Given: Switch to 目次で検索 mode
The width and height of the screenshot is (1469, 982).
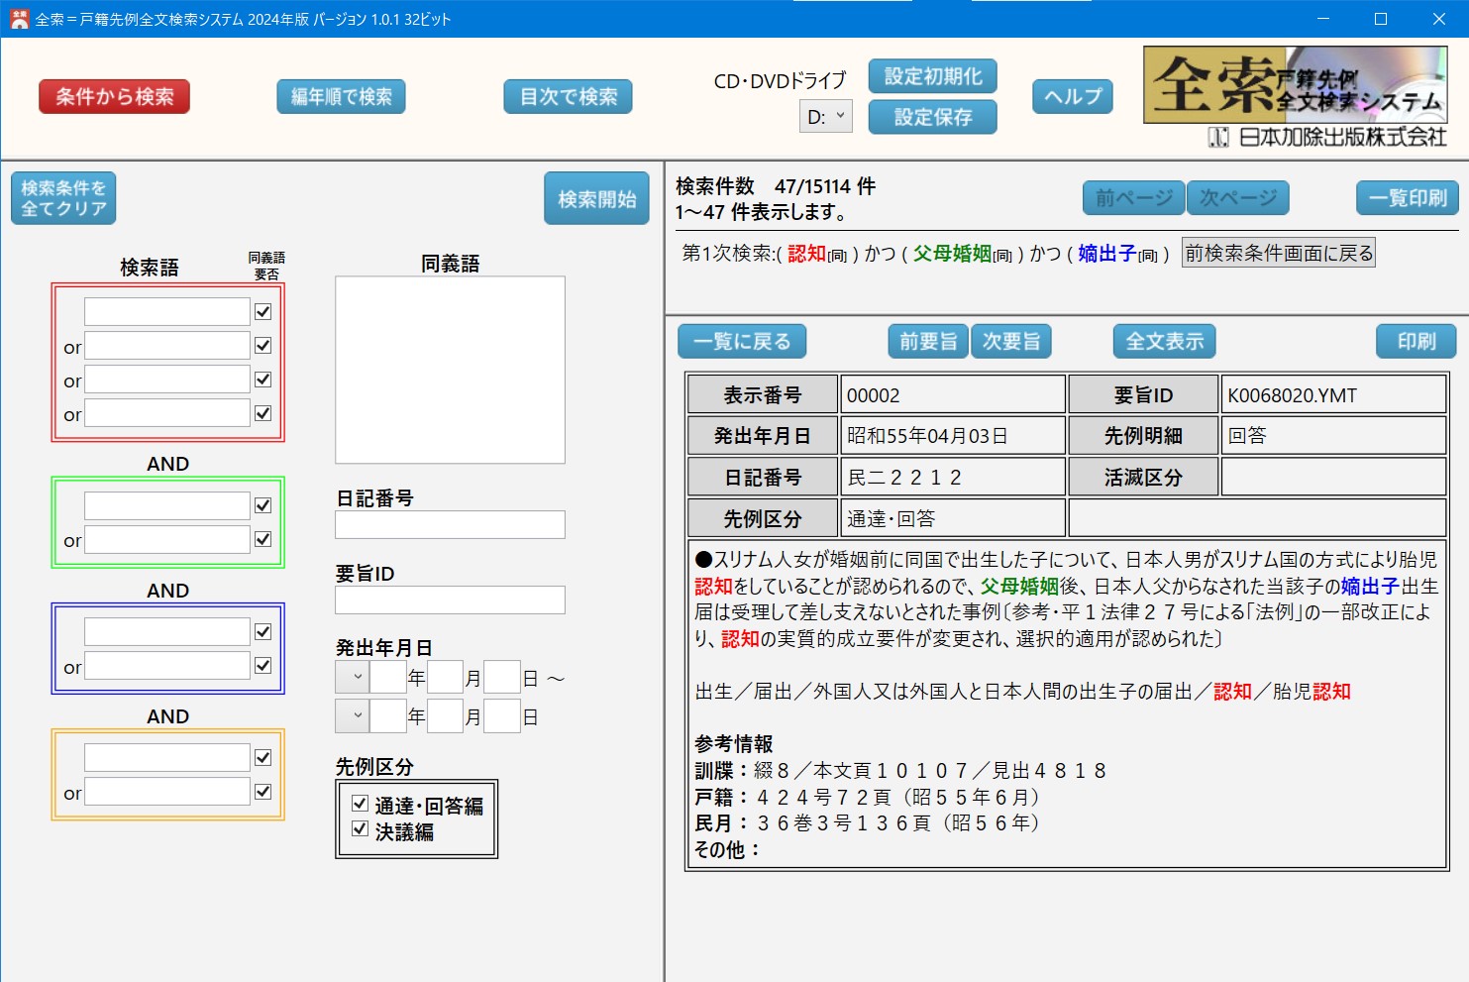Looking at the screenshot, I should 568,97.
